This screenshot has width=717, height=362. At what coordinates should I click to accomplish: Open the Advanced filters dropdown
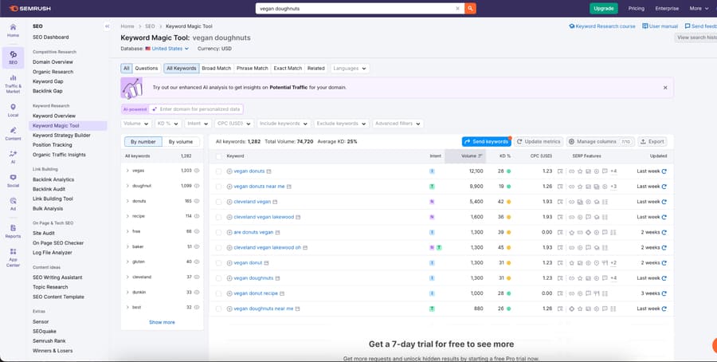398,124
